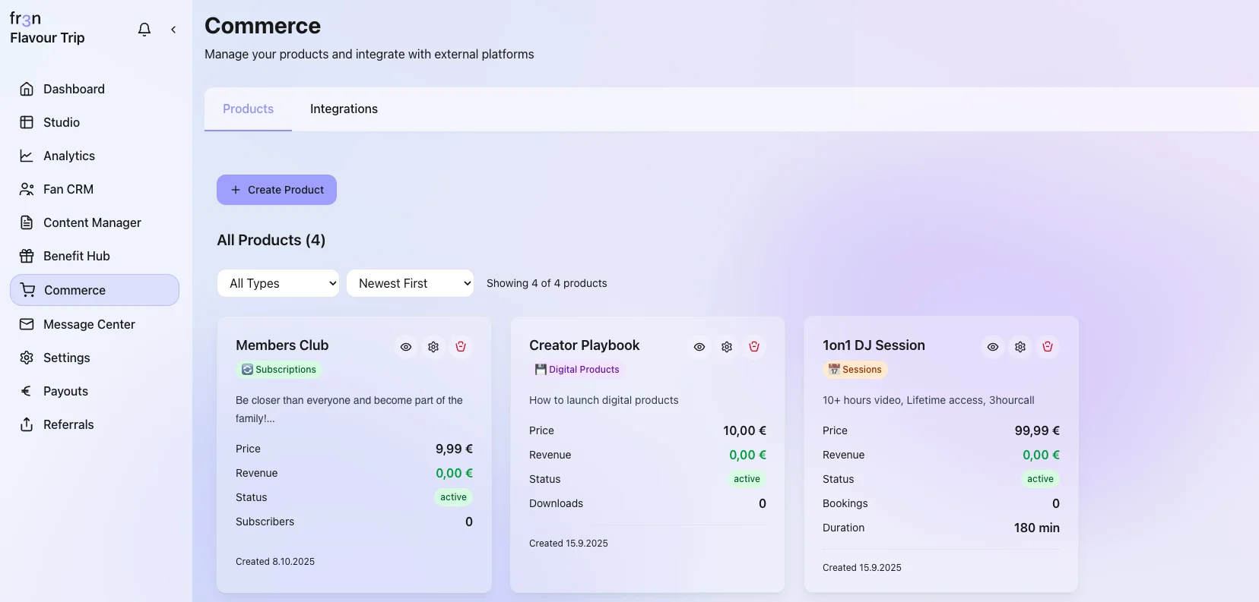This screenshot has height=602, width=1259.
Task: Click the Digital Products tag on Creator Playbook
Action: click(577, 370)
